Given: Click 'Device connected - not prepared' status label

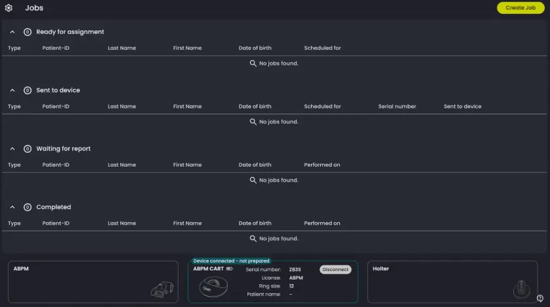Looking at the screenshot, I should click(231, 261).
